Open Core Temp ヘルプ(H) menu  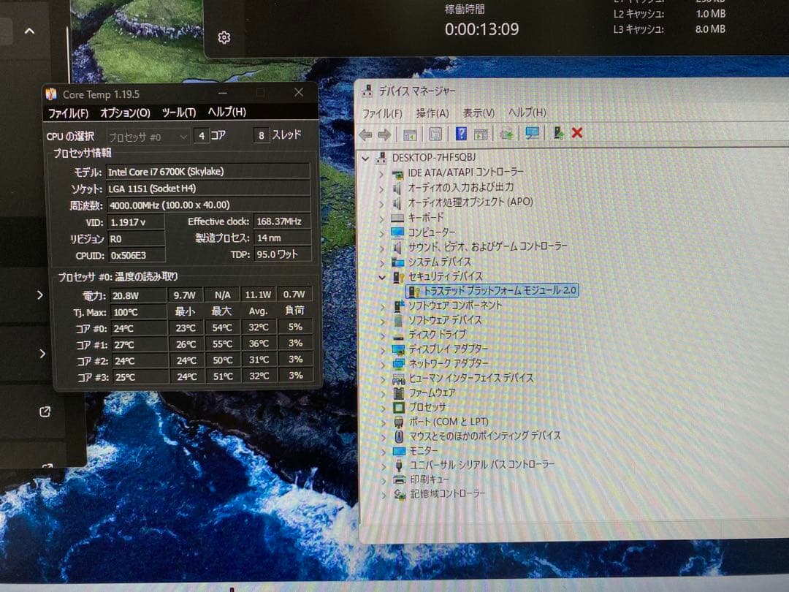pos(227,112)
